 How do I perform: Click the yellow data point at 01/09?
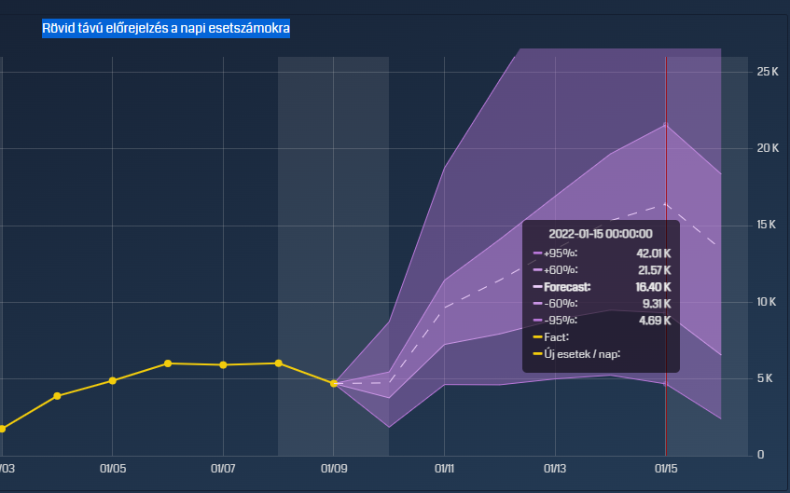(334, 383)
